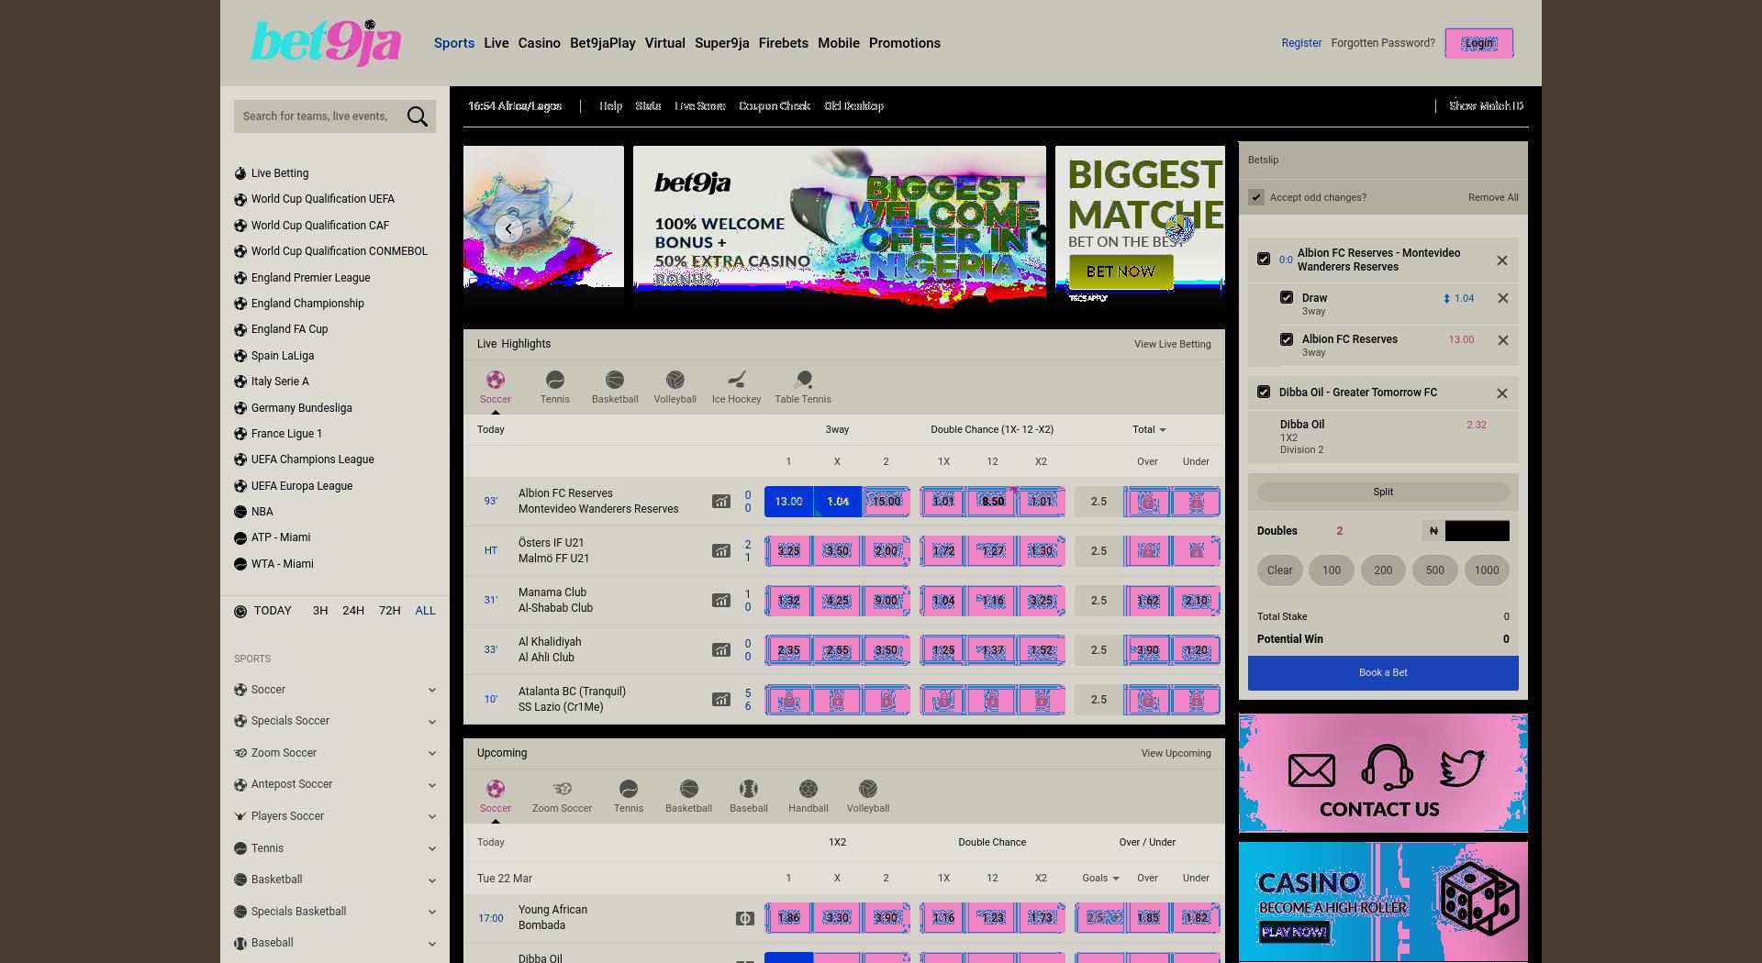Open the Goals dropdown in Upcoming
This screenshot has width=1762, height=963.
tap(1100, 878)
